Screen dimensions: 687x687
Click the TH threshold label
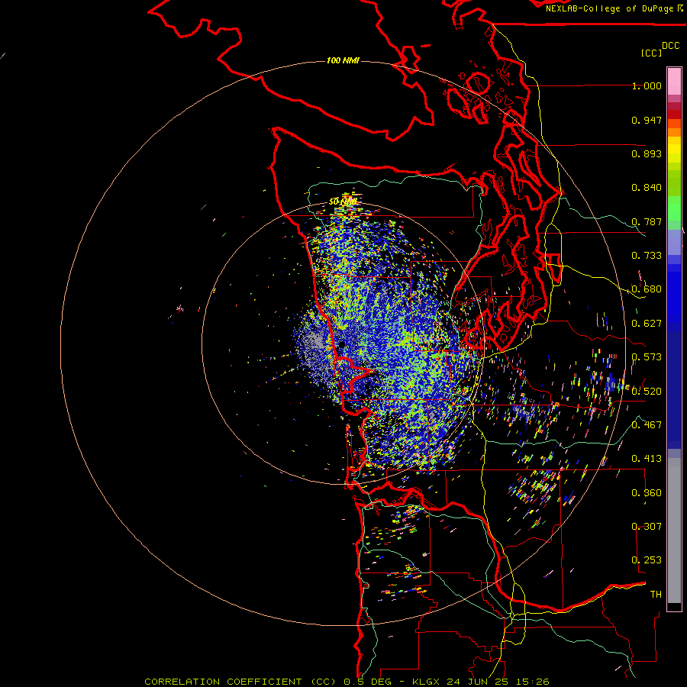pos(656,595)
